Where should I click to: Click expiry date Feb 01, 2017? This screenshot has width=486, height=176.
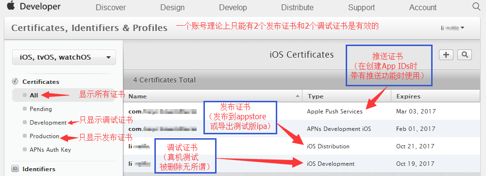click(x=416, y=128)
